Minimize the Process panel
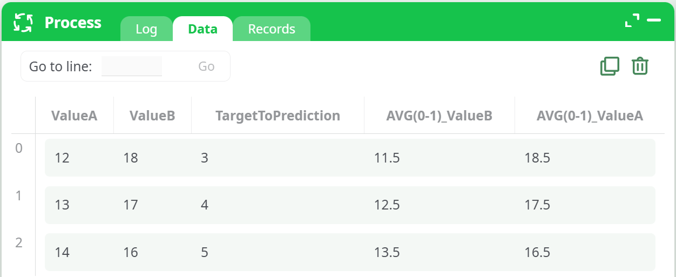The width and height of the screenshot is (676, 277). [x=654, y=21]
